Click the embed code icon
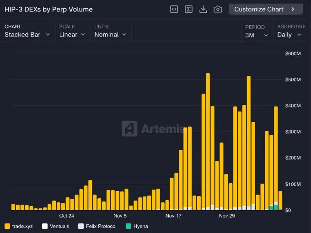Image resolution: width=311 pixels, height=233 pixels. (174, 9)
